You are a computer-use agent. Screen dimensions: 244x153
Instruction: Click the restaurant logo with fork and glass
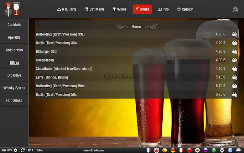point(12,9)
